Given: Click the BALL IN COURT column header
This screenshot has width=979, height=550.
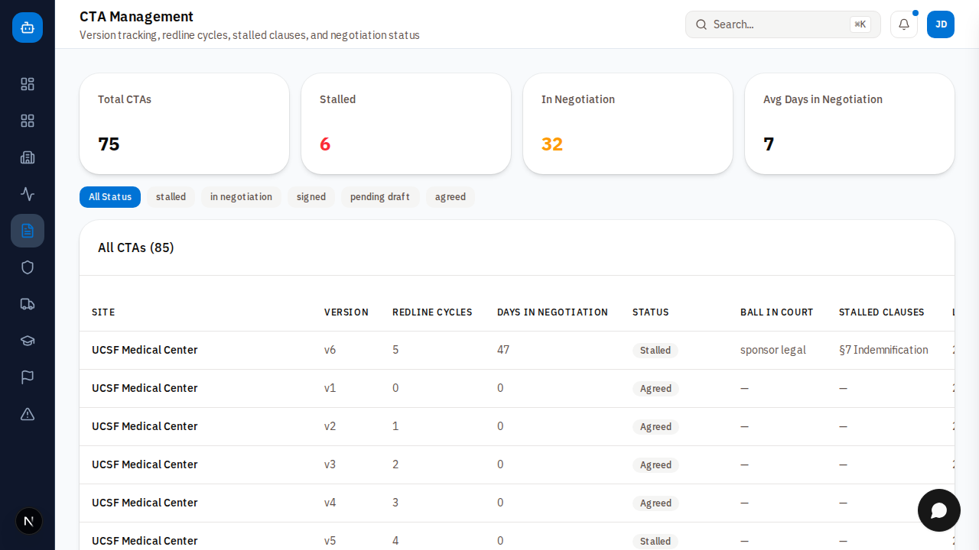Looking at the screenshot, I should coord(777,312).
